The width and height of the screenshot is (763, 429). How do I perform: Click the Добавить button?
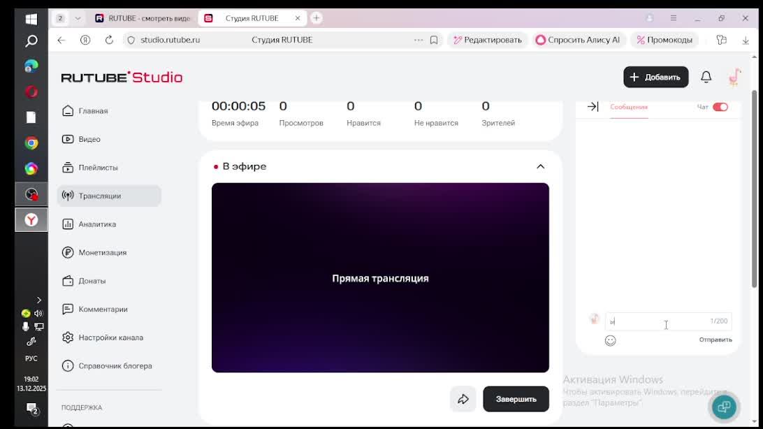(655, 77)
